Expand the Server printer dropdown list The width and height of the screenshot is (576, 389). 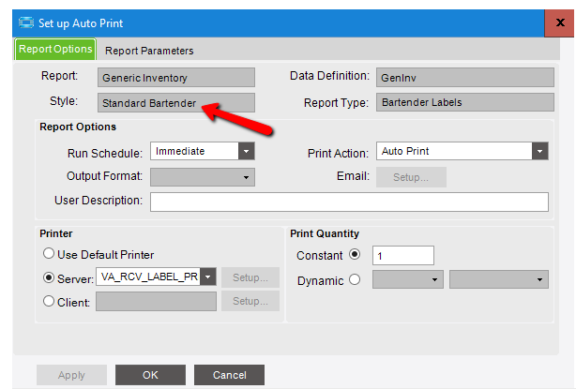[207, 277]
